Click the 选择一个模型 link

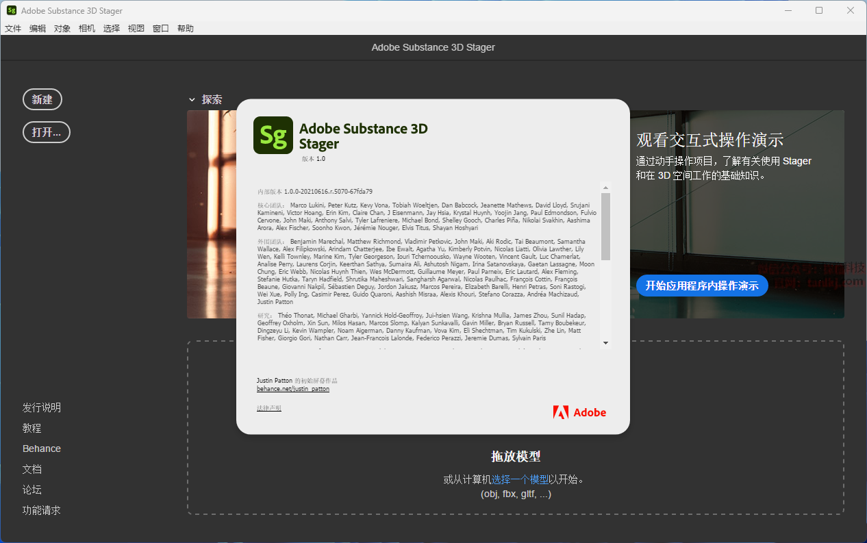pos(520,479)
